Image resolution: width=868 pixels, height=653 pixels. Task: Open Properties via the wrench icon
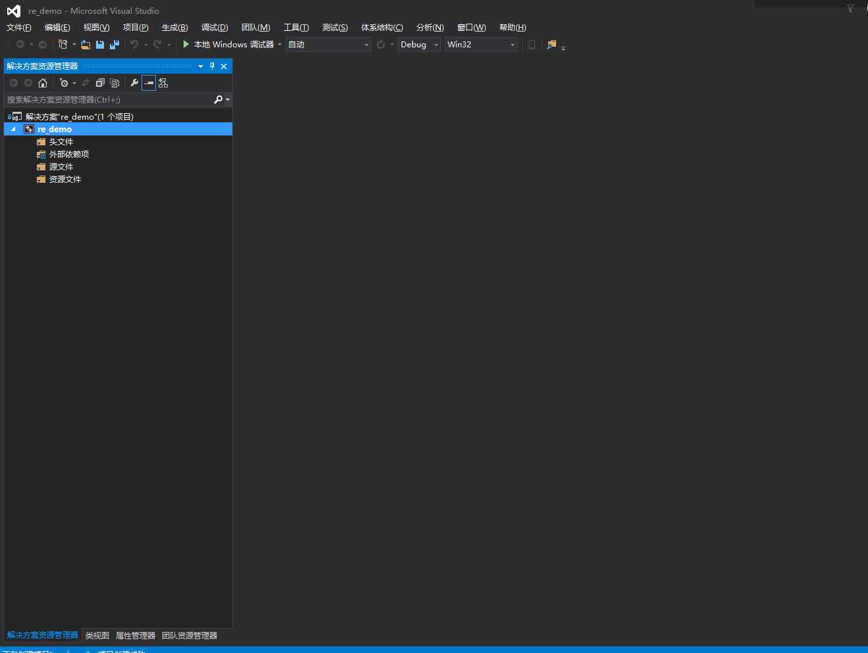click(x=134, y=83)
